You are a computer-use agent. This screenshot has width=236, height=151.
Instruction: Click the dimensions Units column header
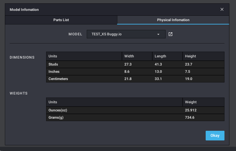pyautogui.click(x=84, y=56)
